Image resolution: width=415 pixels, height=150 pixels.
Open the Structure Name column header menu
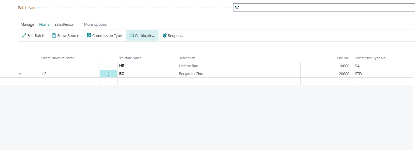tap(130, 58)
